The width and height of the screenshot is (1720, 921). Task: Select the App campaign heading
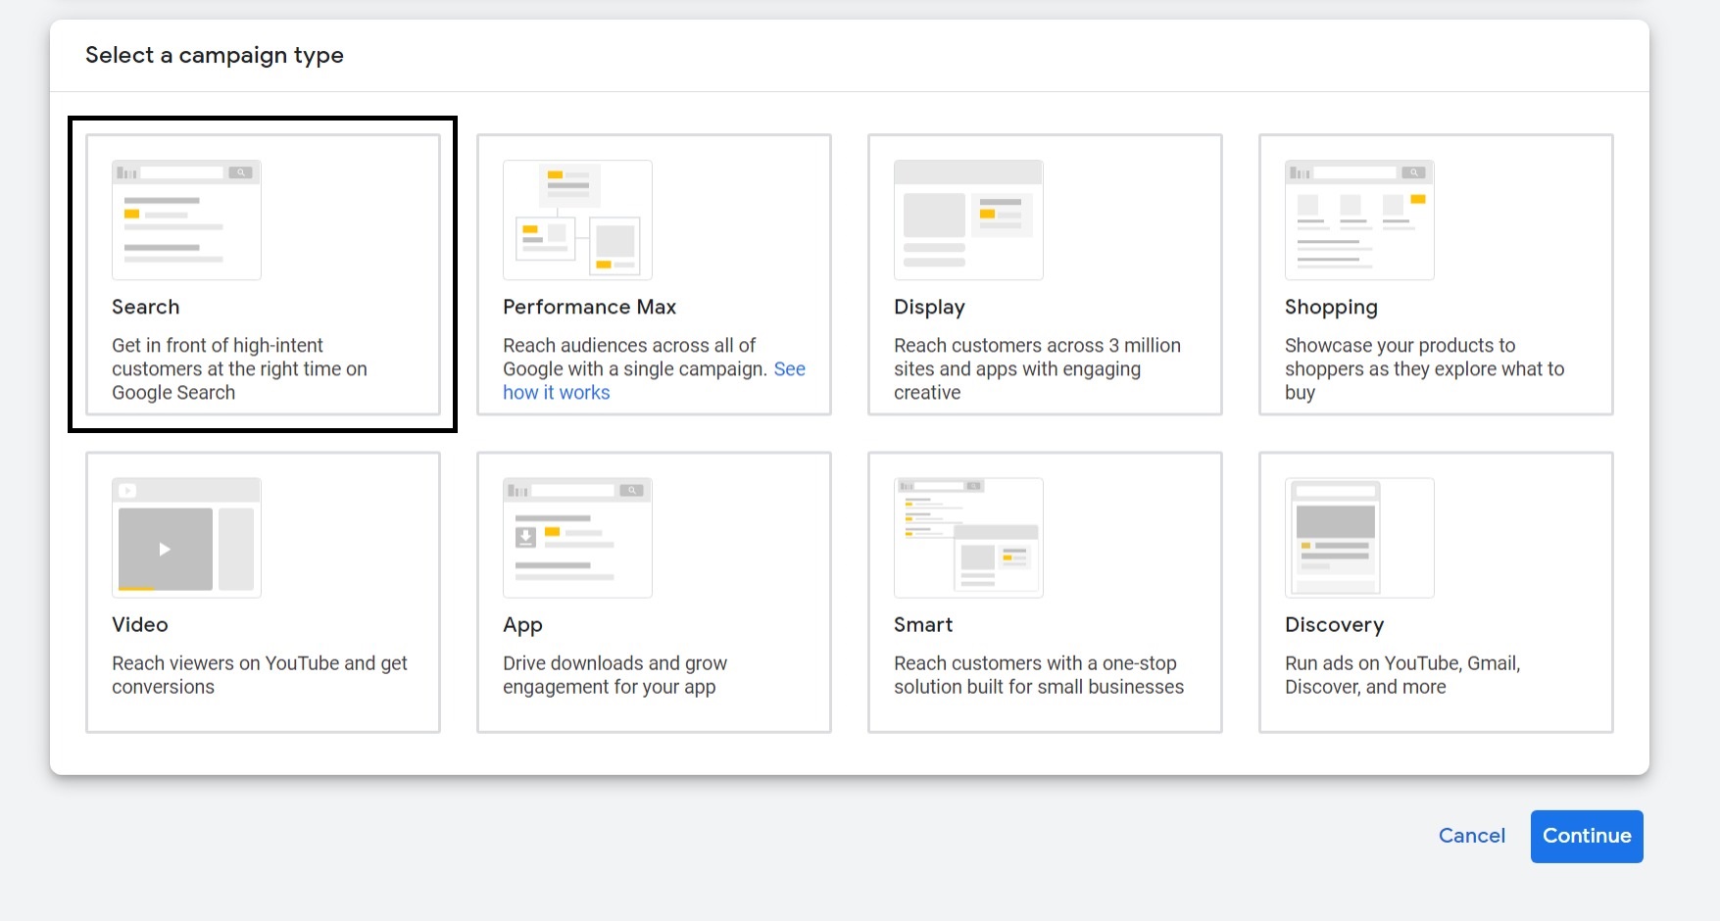click(522, 625)
